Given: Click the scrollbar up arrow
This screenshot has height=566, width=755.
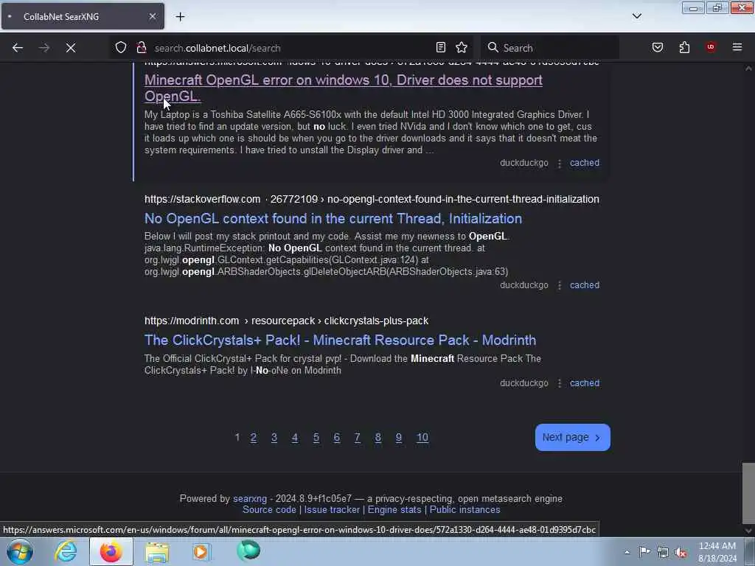Looking at the screenshot, I should (748, 69).
